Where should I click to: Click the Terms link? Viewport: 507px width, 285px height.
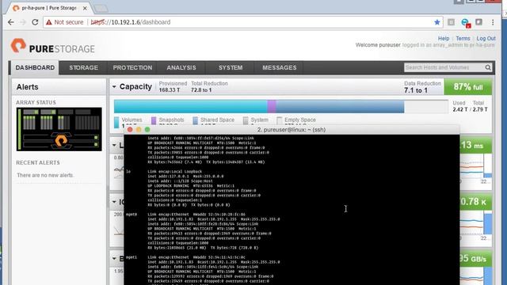463,39
